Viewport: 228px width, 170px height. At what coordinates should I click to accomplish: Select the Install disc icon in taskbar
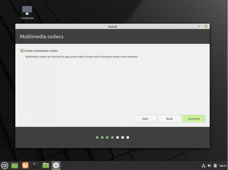[x=56, y=165]
